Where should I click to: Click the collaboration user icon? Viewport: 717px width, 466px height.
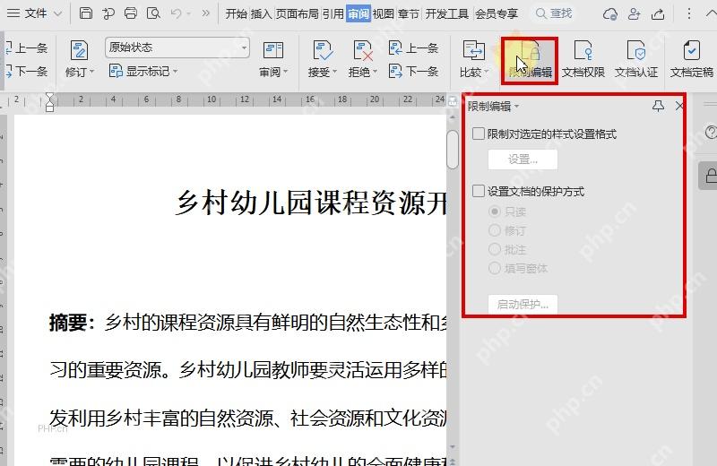point(634,14)
